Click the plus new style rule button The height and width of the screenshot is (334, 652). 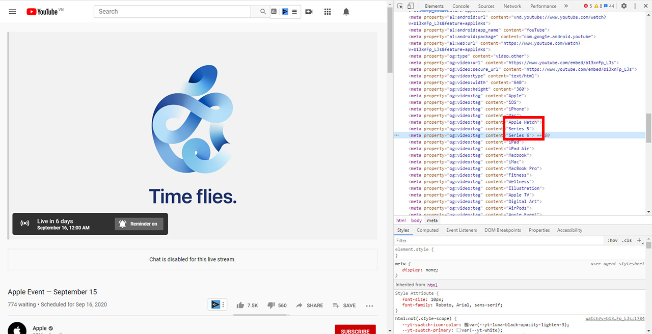(639, 240)
